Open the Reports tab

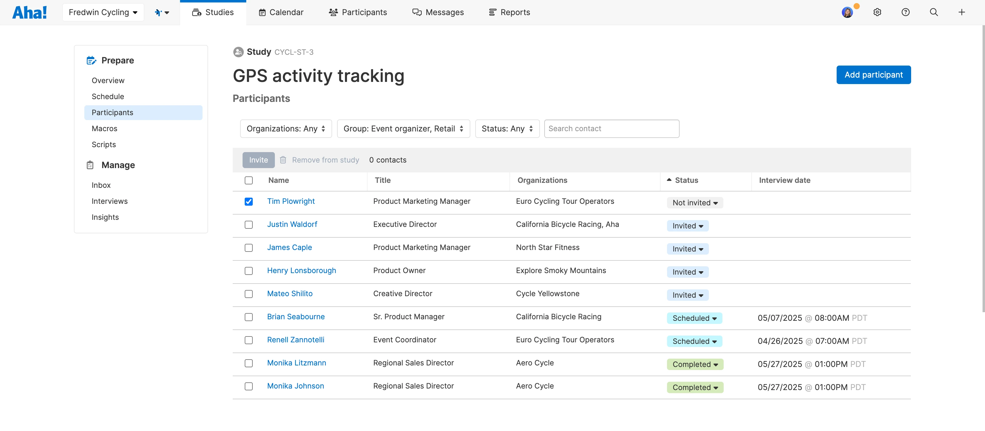(x=509, y=12)
